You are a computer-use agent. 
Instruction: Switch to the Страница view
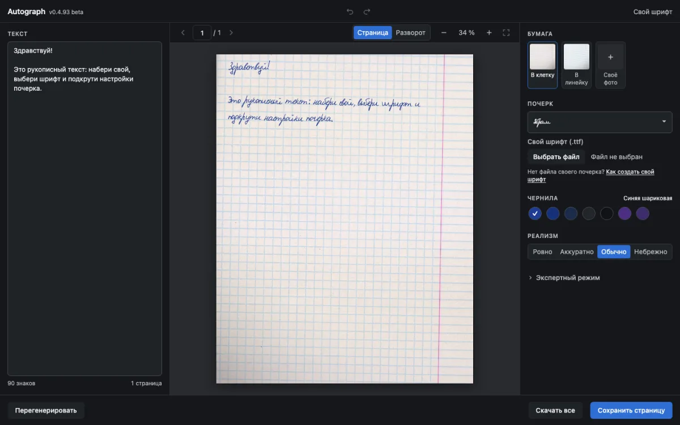(x=373, y=33)
